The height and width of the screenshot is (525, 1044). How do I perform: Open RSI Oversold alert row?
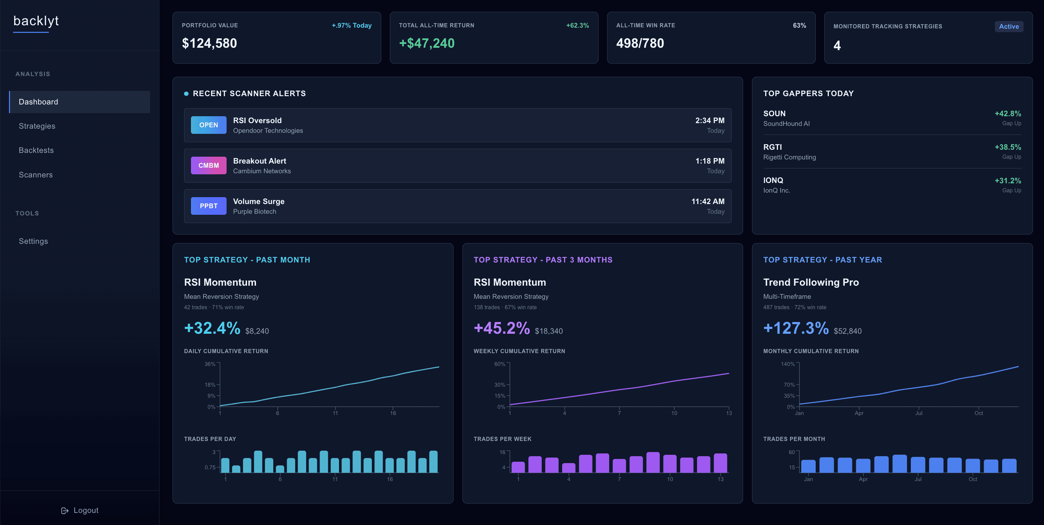pos(457,125)
